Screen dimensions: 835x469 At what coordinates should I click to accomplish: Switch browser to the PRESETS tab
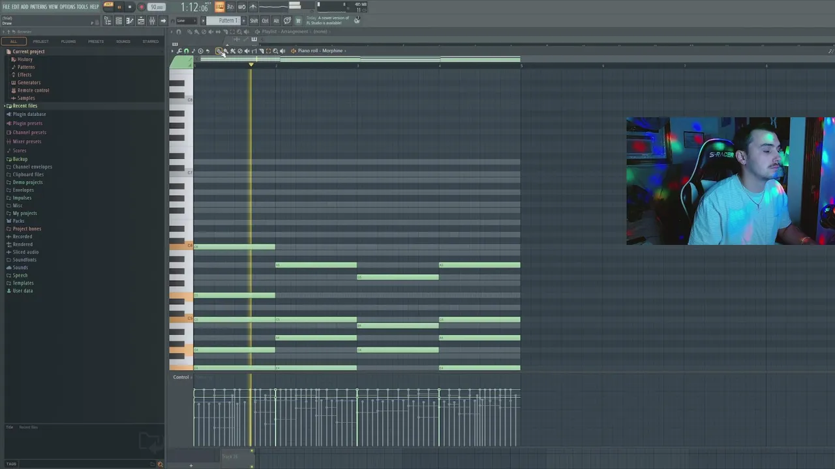click(x=96, y=41)
